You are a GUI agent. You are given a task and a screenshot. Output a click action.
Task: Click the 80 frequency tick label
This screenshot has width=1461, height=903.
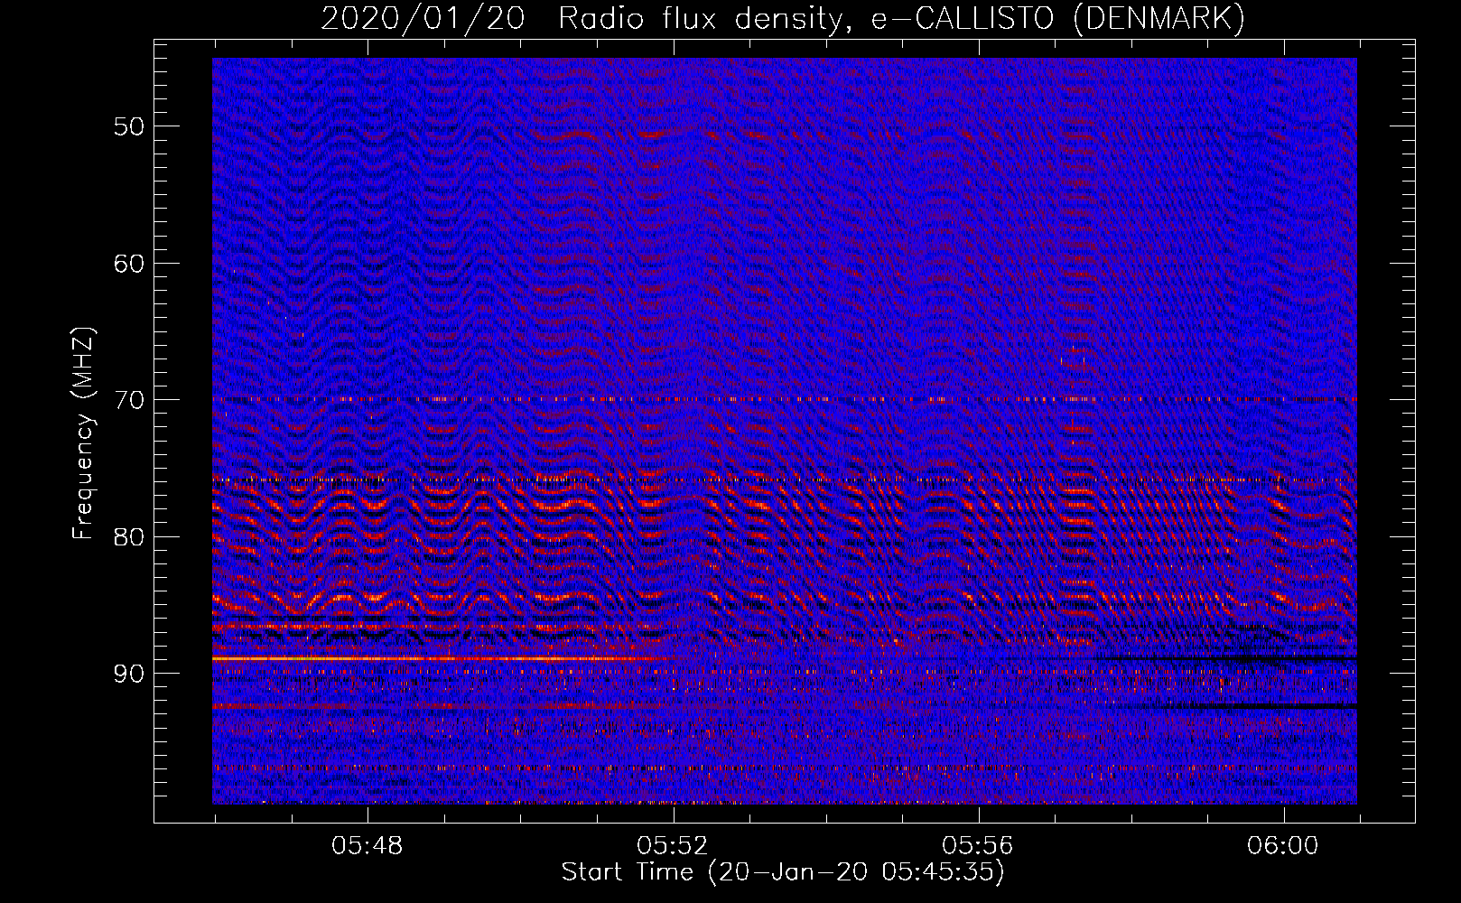click(129, 536)
